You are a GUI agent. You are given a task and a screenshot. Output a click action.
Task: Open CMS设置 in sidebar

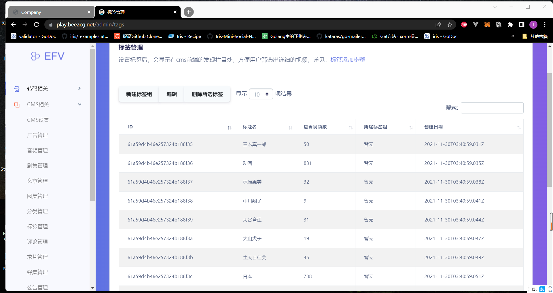pos(38,120)
